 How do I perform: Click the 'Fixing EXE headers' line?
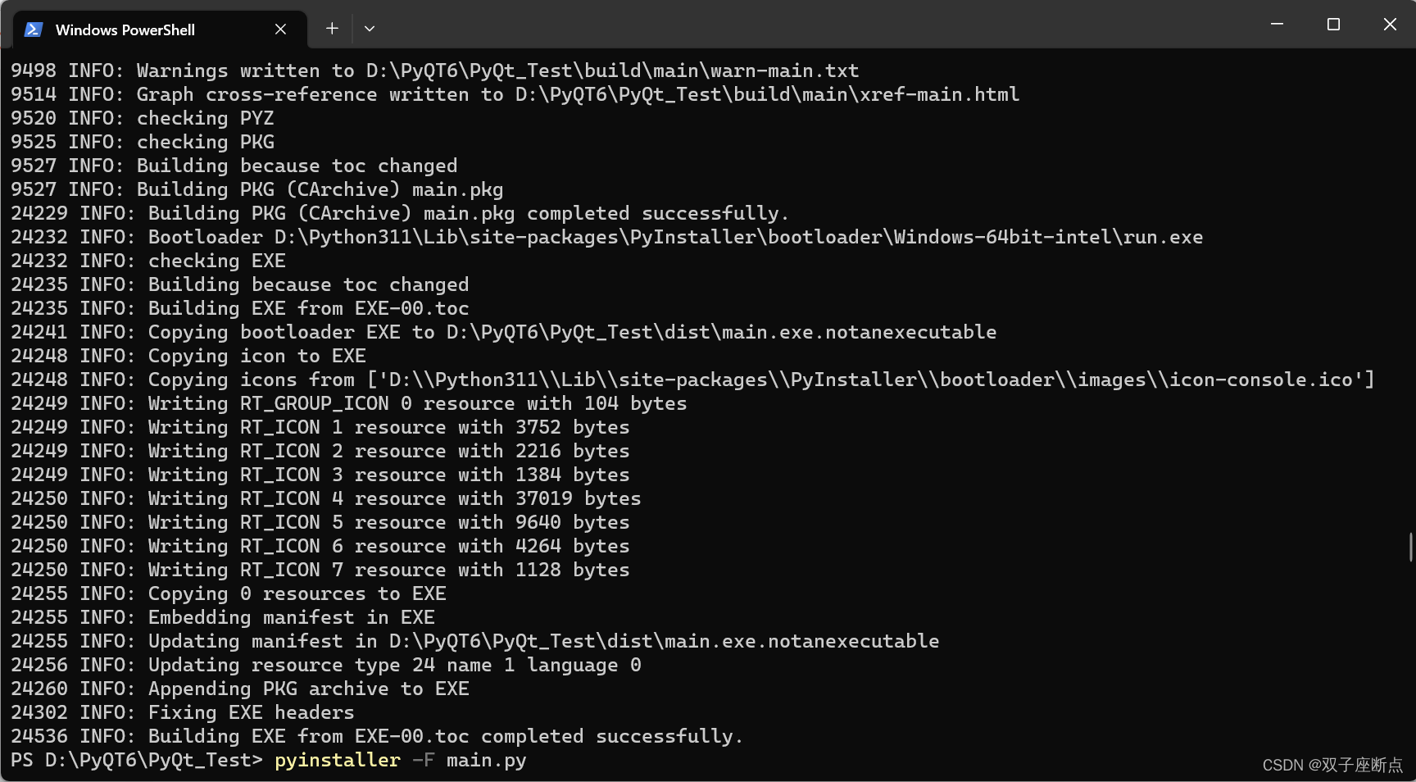click(x=183, y=712)
